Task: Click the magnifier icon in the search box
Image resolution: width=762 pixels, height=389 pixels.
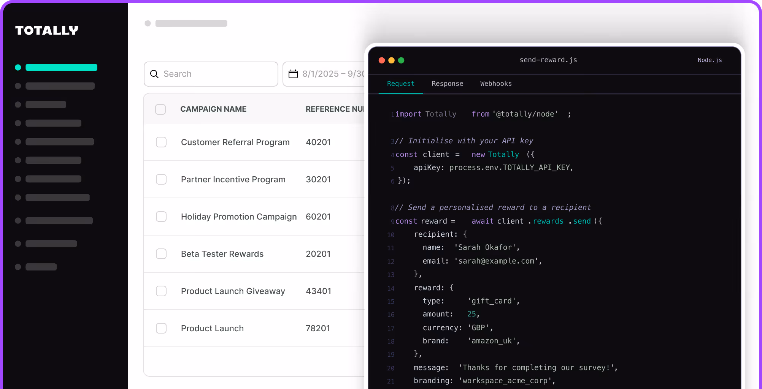Action: tap(154, 74)
